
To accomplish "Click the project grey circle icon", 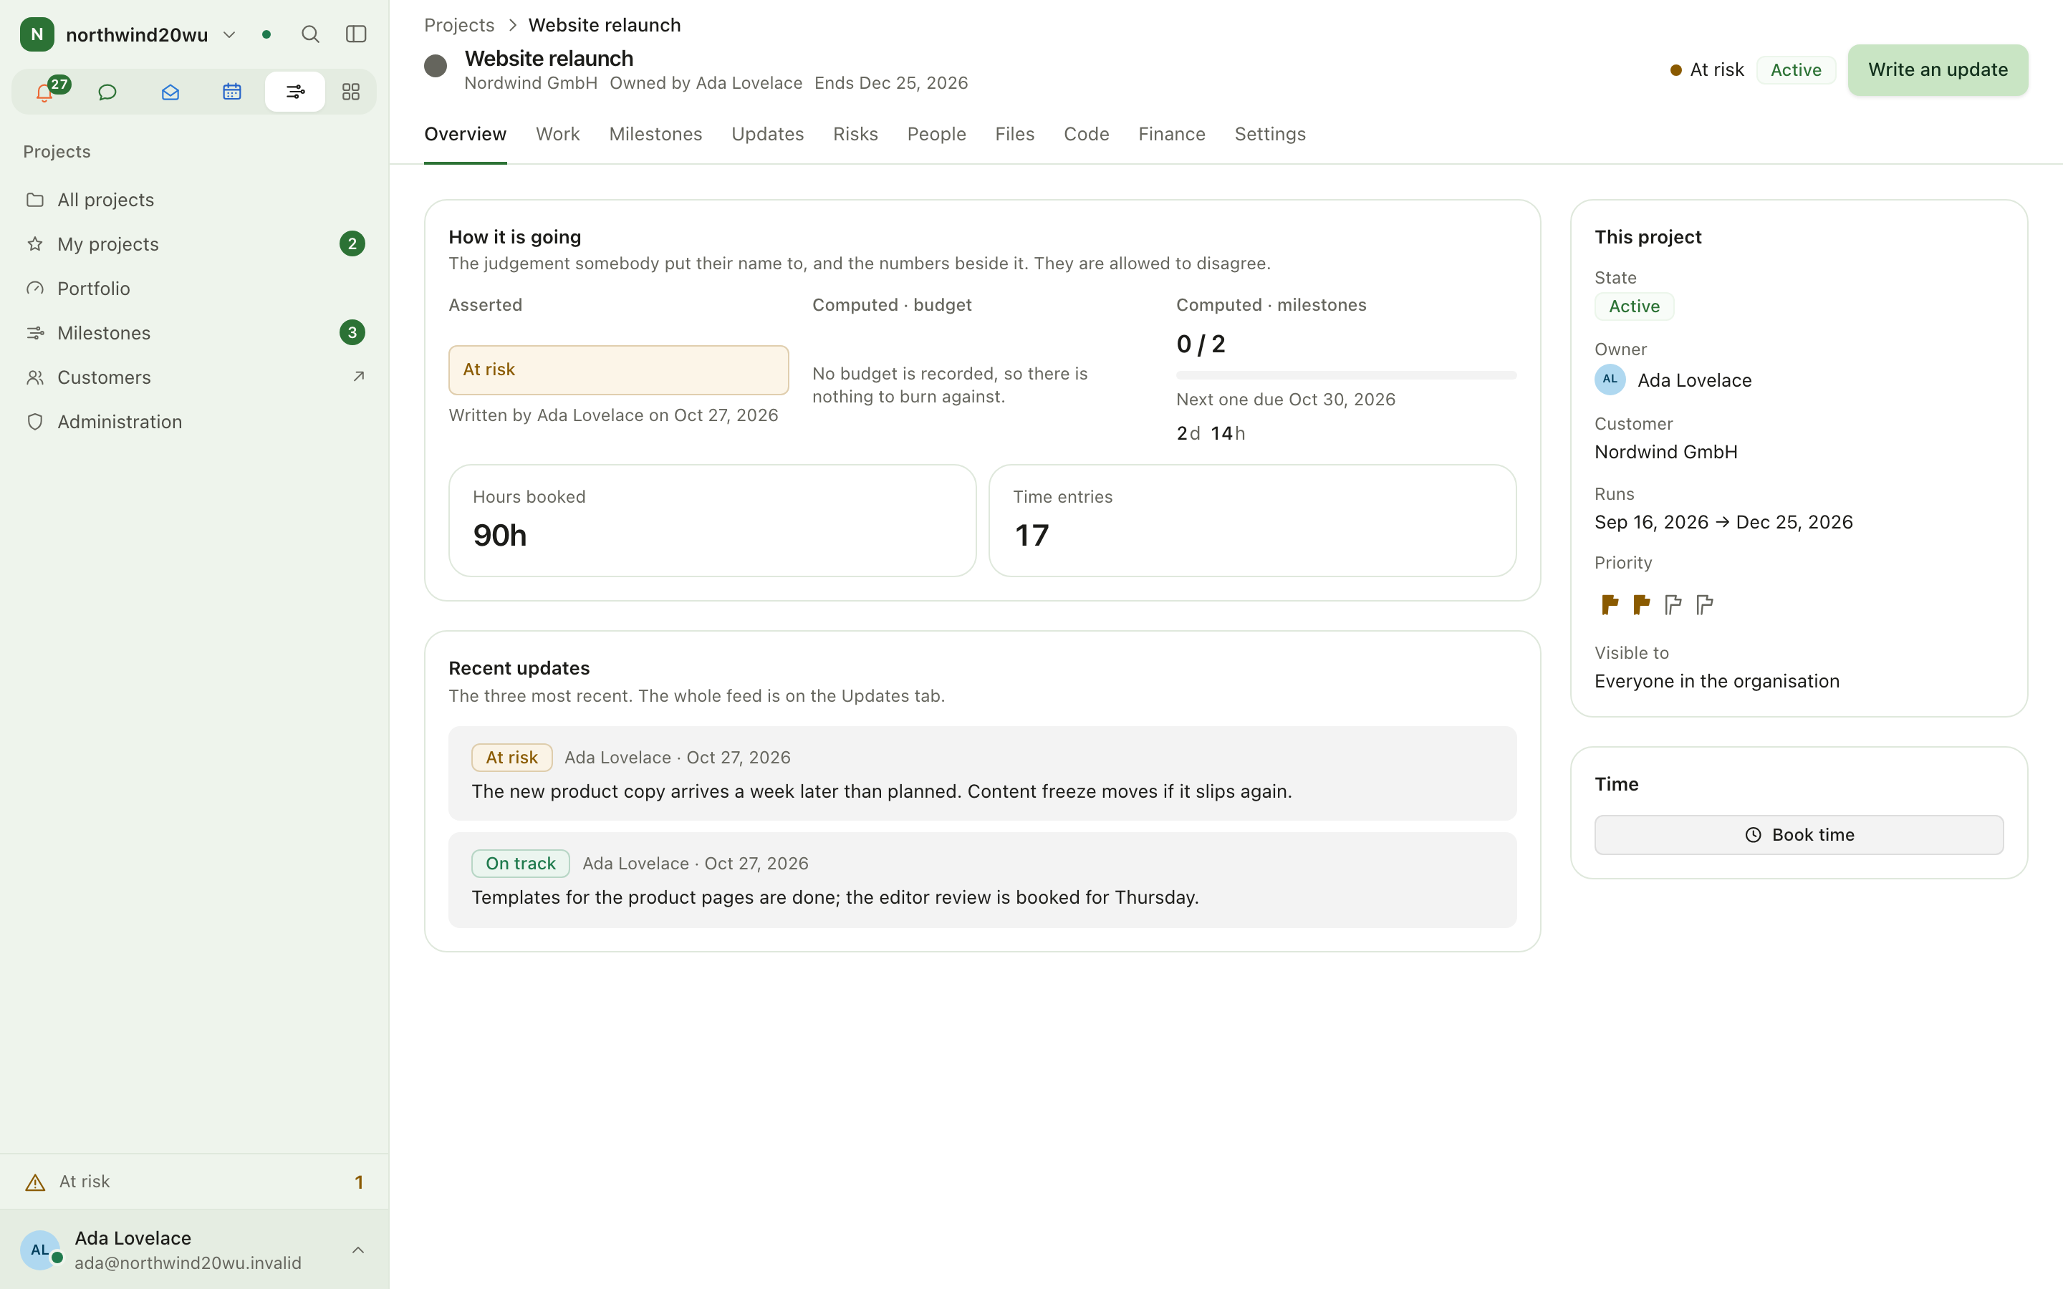I will [x=436, y=66].
